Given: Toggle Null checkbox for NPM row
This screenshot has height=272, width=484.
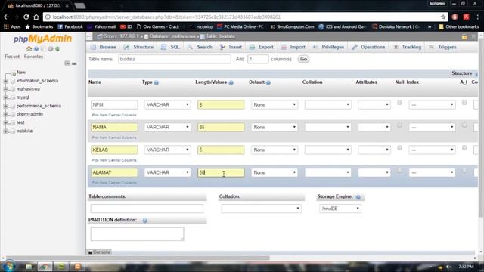Looking at the screenshot, I should [399, 103].
